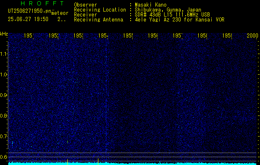Click the 1959 time axis label
This screenshot has height=165, width=260.
(227, 35)
